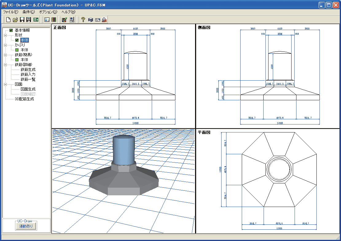341x241 pixels.
Task: Click the first floppy disk Save icon
Action: click(x=22, y=20)
